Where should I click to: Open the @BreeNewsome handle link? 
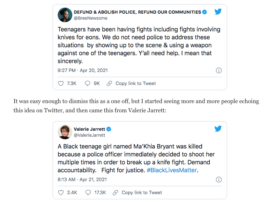pos(90,18)
